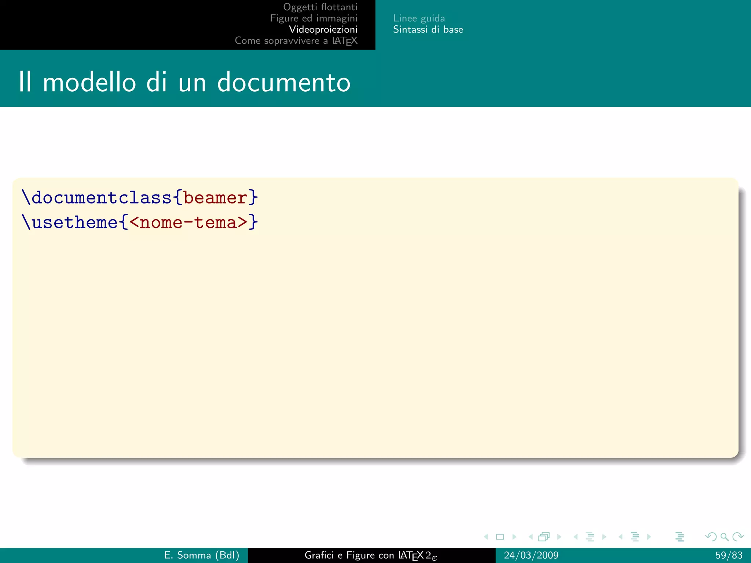751x563 pixels.
Task: Go to previous slide arrow
Action: [486, 537]
